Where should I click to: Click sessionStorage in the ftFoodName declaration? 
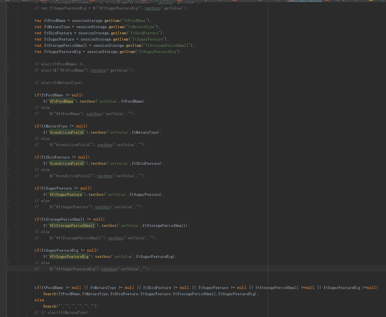click(87, 21)
